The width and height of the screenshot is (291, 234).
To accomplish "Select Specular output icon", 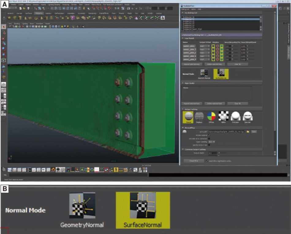I will point(248,117).
